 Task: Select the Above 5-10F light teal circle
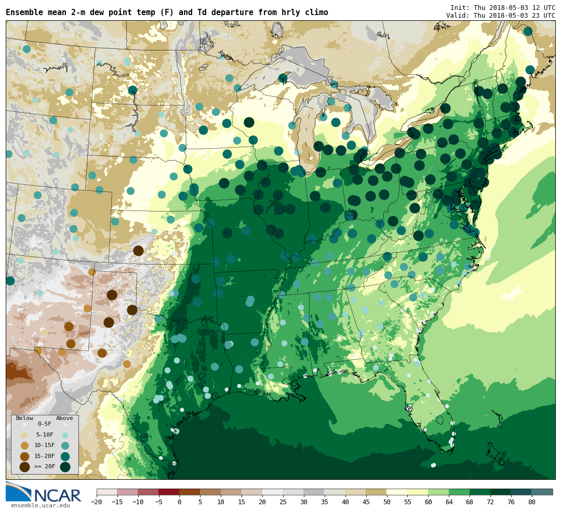(x=65, y=435)
